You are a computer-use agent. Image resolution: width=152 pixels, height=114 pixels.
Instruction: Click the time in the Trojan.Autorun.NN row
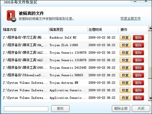(x=102, y=83)
